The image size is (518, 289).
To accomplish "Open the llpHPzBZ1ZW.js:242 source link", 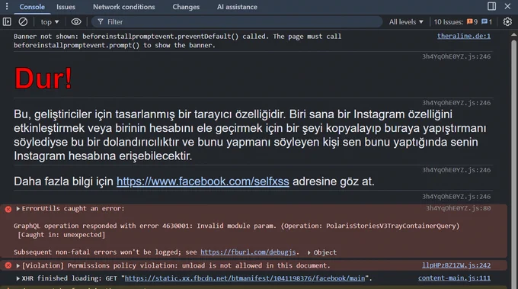I will 456,265.
